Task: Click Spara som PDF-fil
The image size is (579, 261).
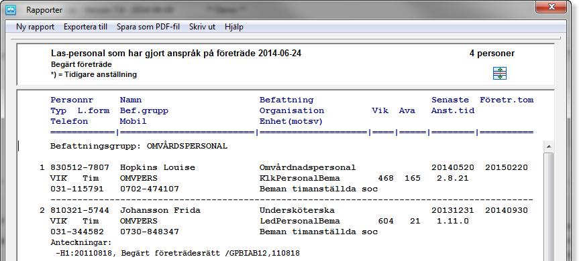Action: coord(148,27)
